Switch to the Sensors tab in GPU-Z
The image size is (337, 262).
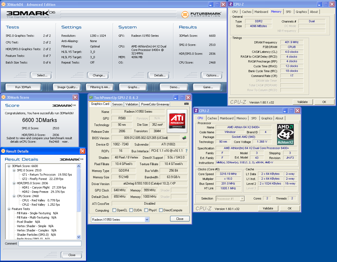117,104
